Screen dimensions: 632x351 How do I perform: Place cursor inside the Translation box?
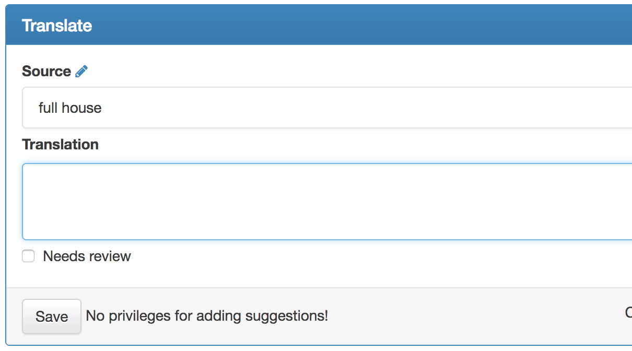(326, 202)
